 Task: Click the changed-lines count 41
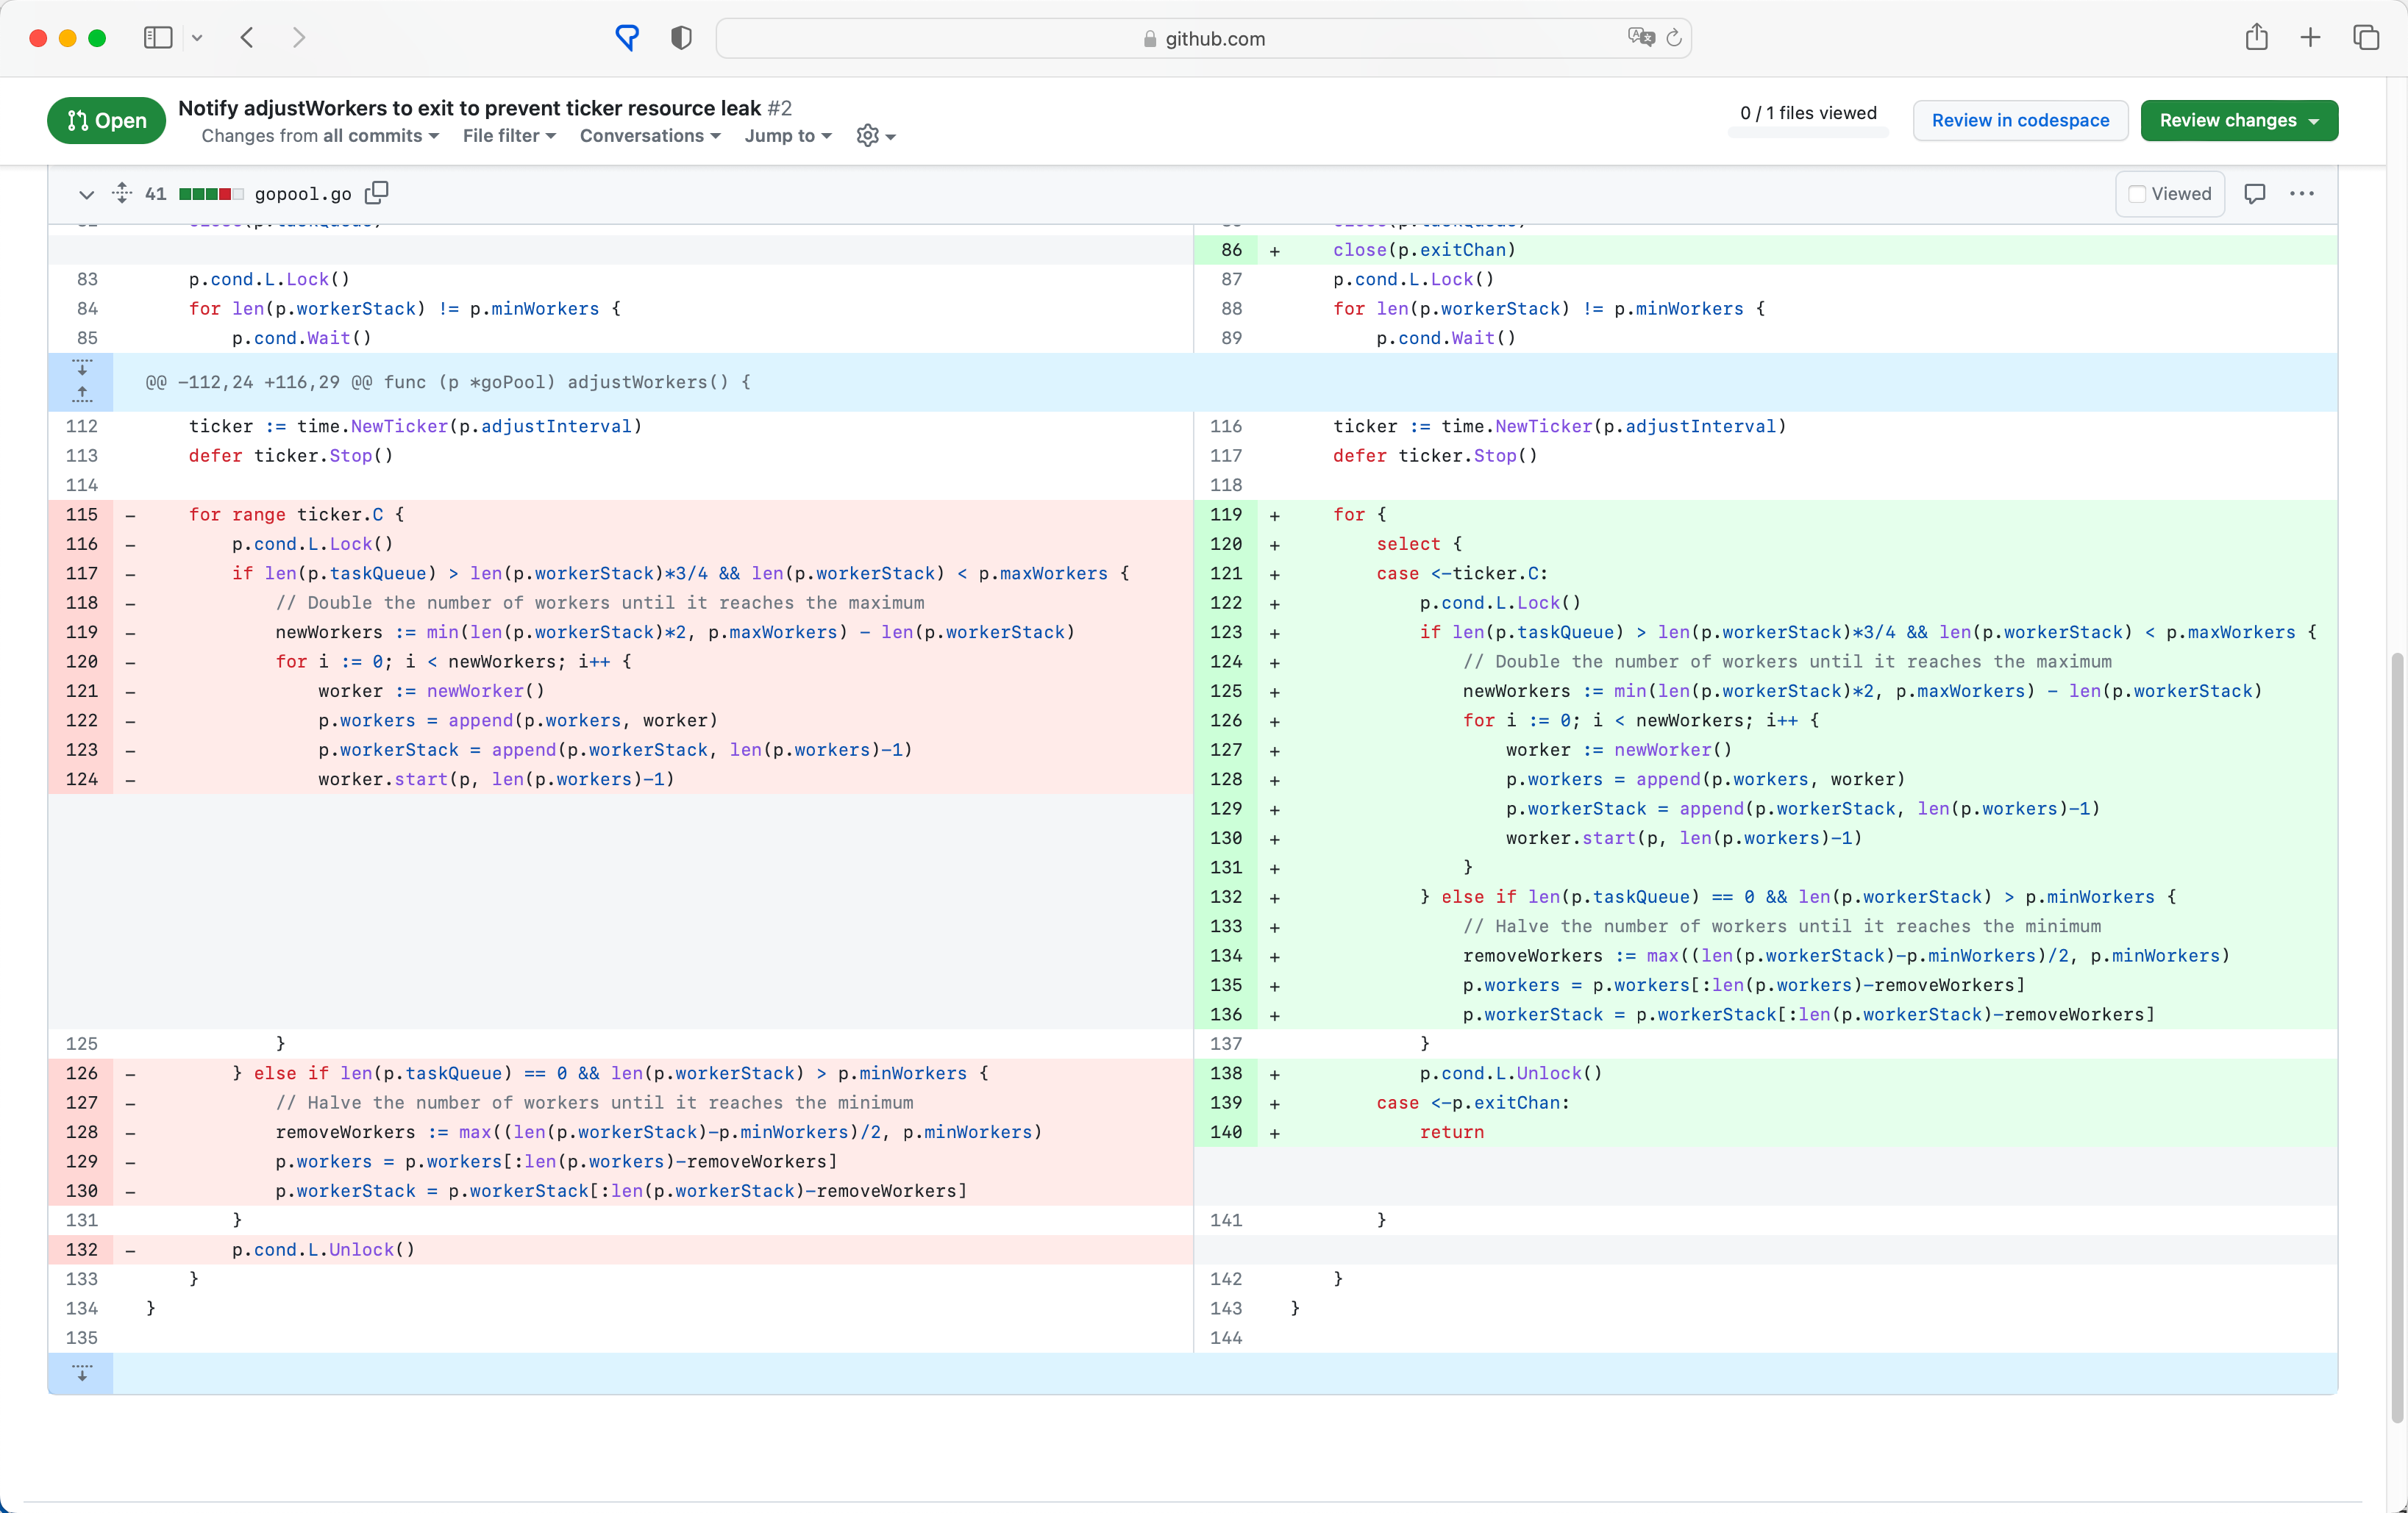[156, 194]
